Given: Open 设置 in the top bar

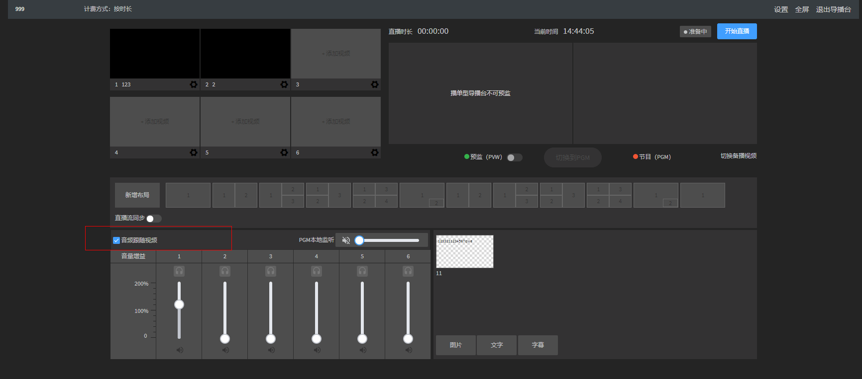Looking at the screenshot, I should (x=781, y=9).
